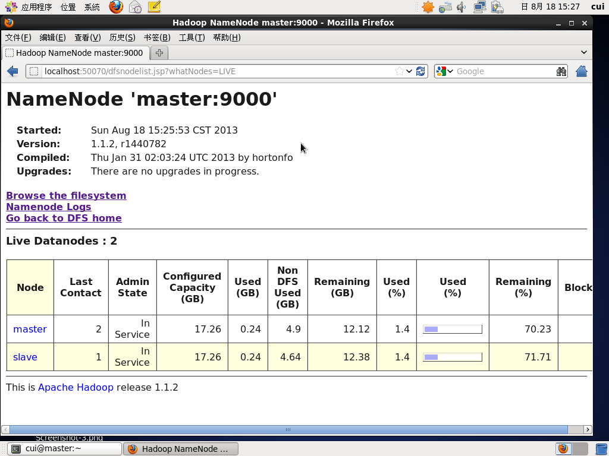This screenshot has height=456, width=609.
Task: Click the Google search engine icon
Action: tap(441, 71)
